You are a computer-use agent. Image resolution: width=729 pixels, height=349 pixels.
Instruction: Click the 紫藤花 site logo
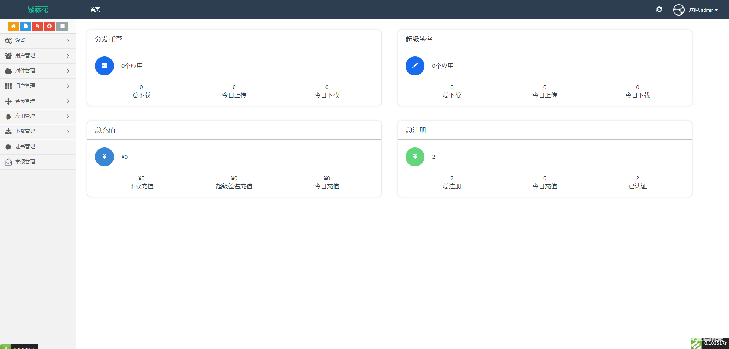[38, 9]
